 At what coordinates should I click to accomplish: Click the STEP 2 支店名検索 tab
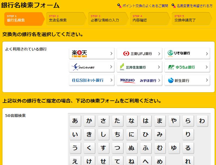click(x=66, y=19)
